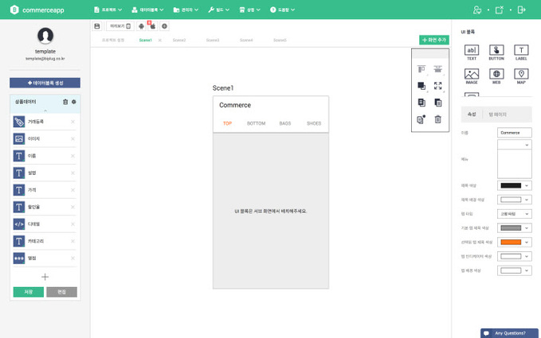
Task: Open the 데이터블록 menu
Action: [147, 10]
